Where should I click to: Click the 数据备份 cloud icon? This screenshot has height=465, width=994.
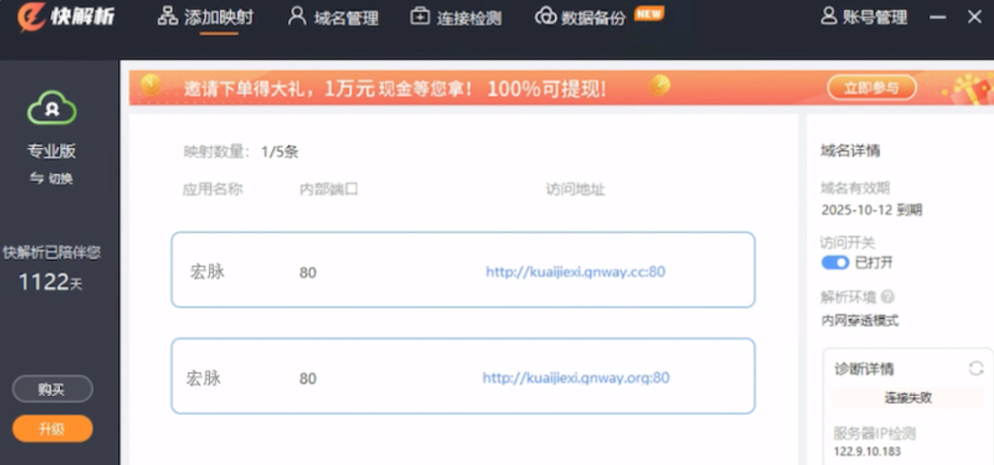pos(546,16)
